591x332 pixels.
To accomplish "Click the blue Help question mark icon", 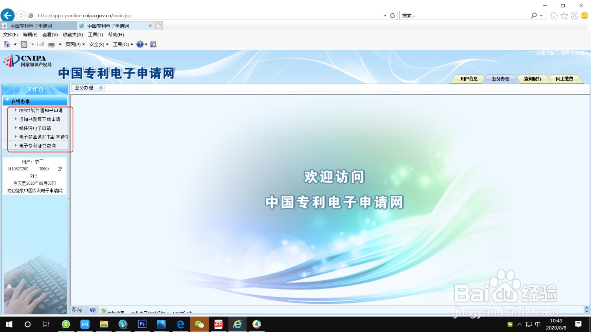I will point(140,44).
